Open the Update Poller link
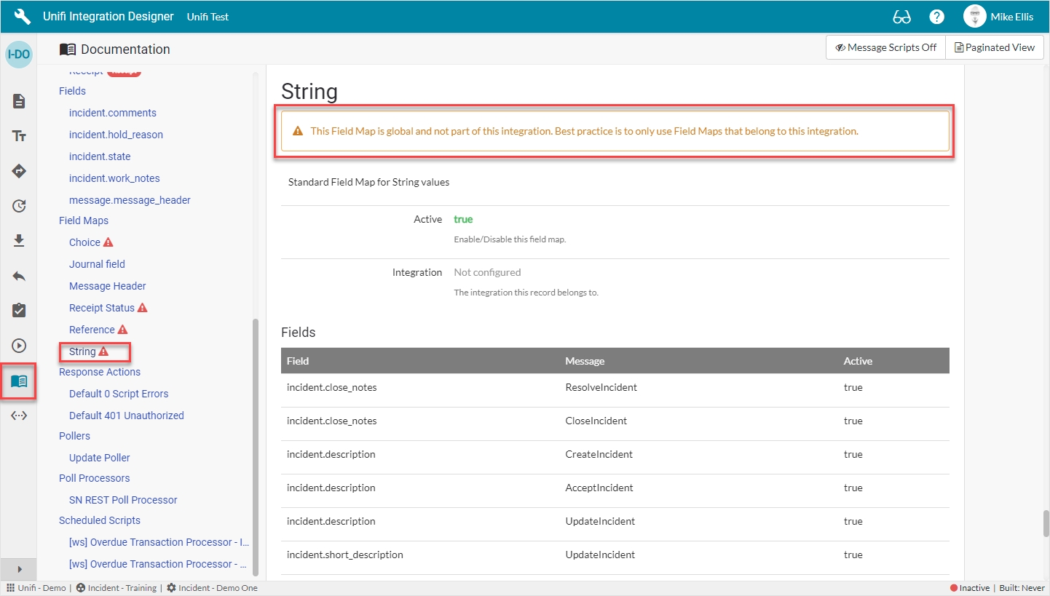Image resolution: width=1050 pixels, height=596 pixels. pyautogui.click(x=99, y=458)
